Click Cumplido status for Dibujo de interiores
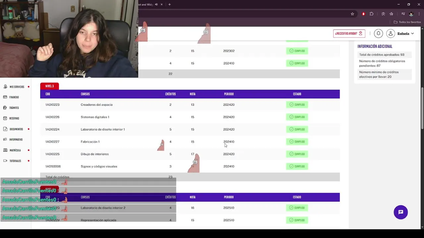The height and width of the screenshot is (238, 424). click(x=297, y=154)
